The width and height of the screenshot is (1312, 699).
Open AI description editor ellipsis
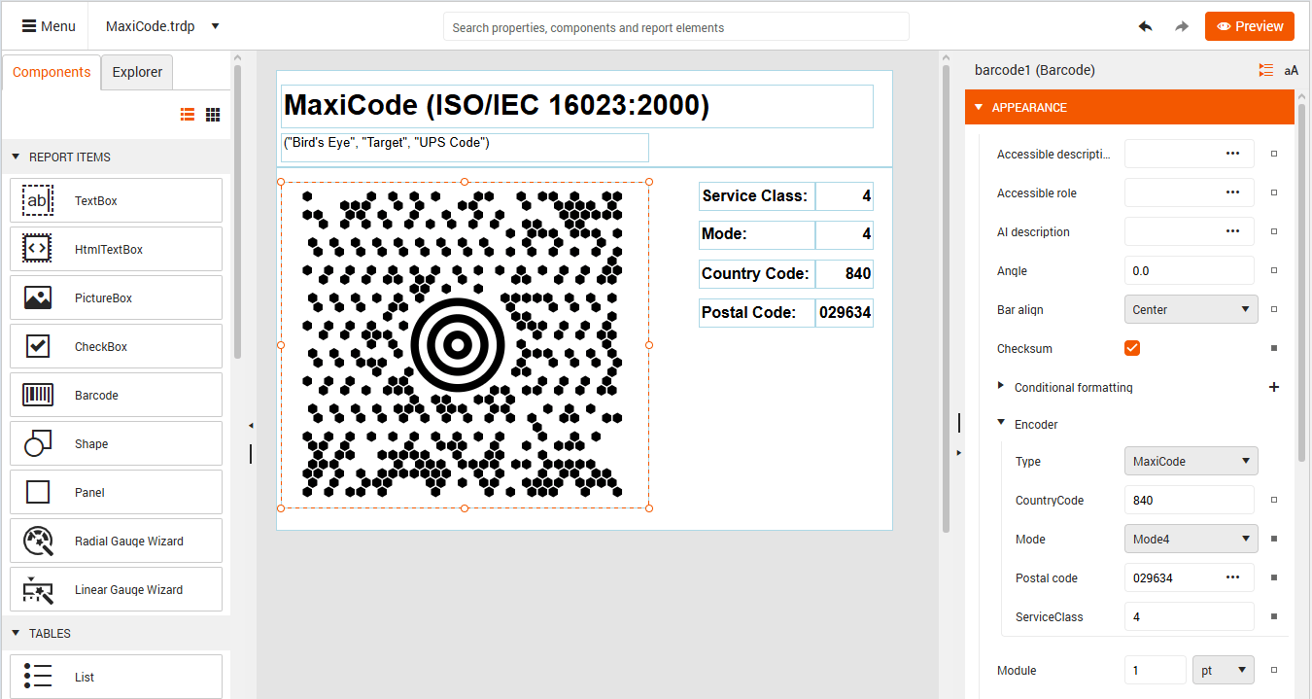click(1232, 231)
